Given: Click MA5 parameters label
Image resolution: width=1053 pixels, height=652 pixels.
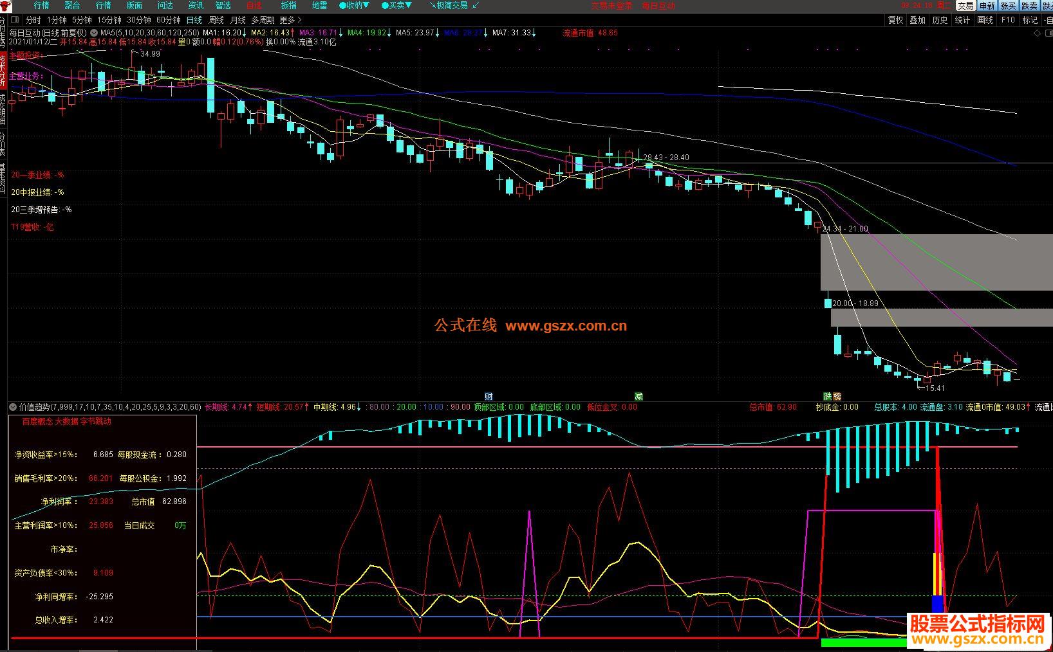Looking at the screenshot, I should coord(149,33).
